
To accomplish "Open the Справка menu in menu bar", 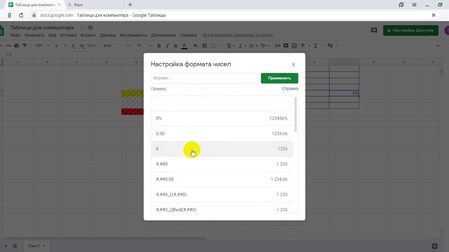I will click(x=188, y=35).
